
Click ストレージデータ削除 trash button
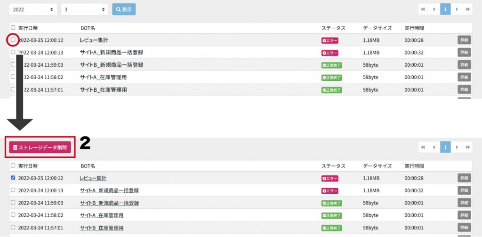point(40,147)
